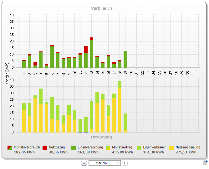Click the Verbrauch chart title
The image size is (209, 169).
(x=101, y=8)
